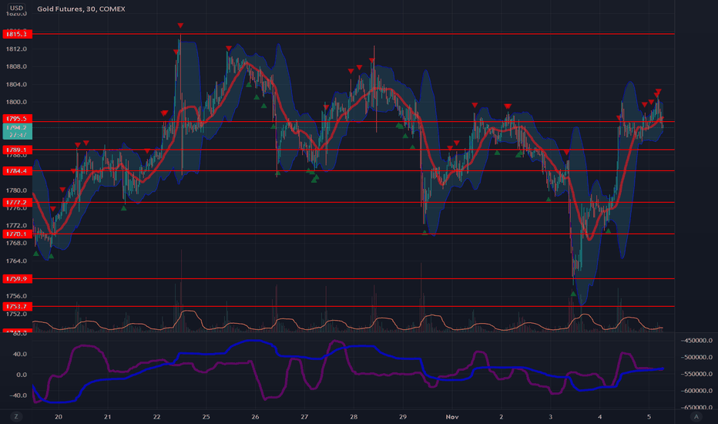Click the red 1759.9 price label
This screenshot has height=424, width=718.
coord(17,278)
